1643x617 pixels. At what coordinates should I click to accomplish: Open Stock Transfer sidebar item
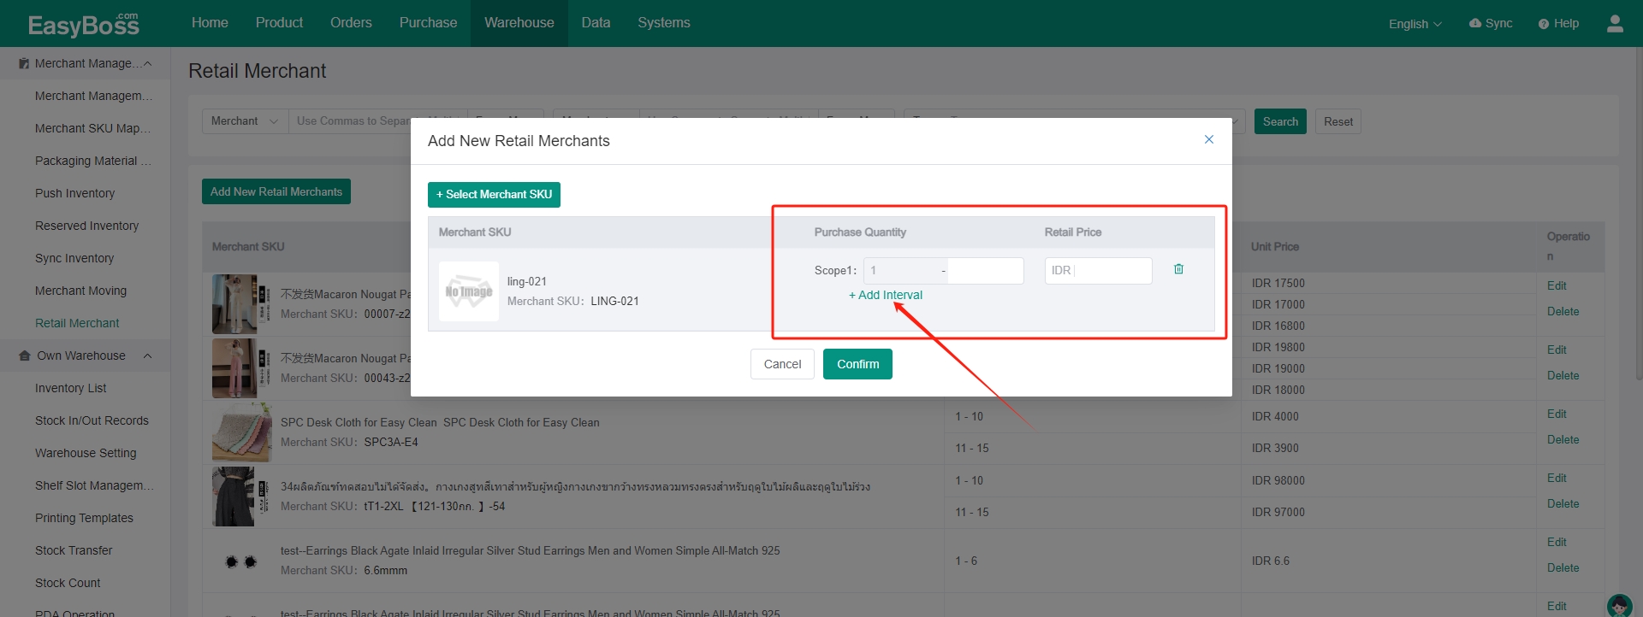coord(74,550)
